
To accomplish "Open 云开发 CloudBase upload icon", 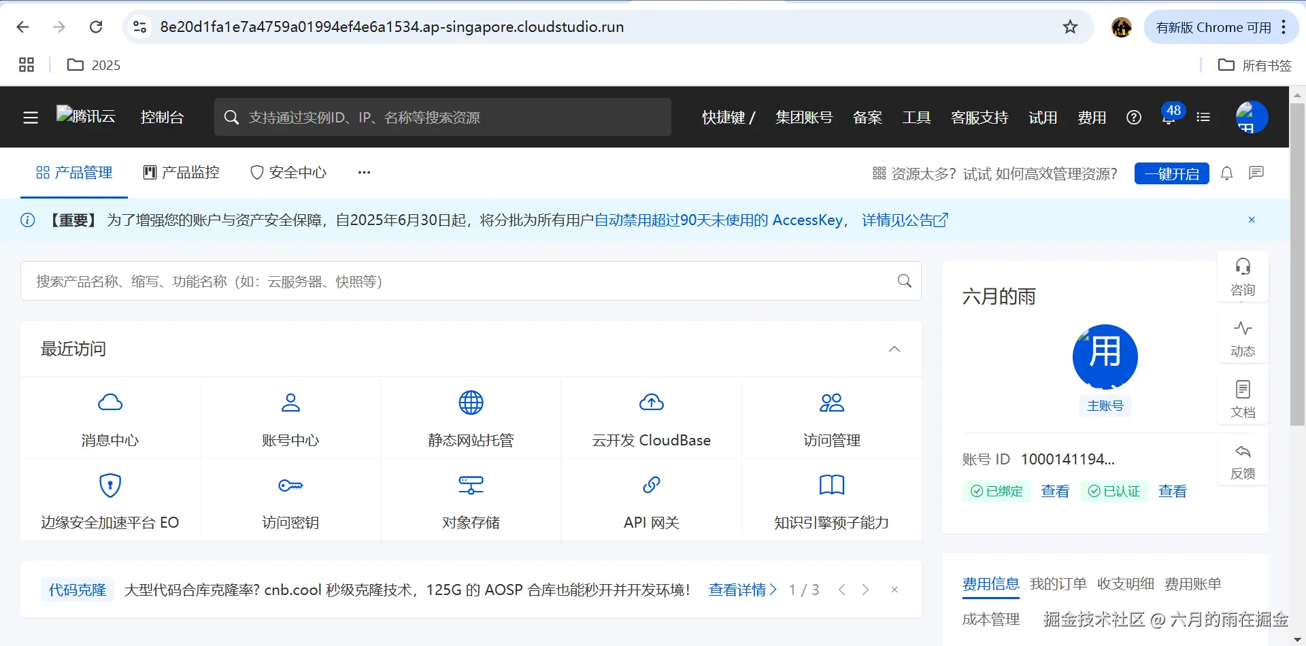I will click(x=652, y=403).
